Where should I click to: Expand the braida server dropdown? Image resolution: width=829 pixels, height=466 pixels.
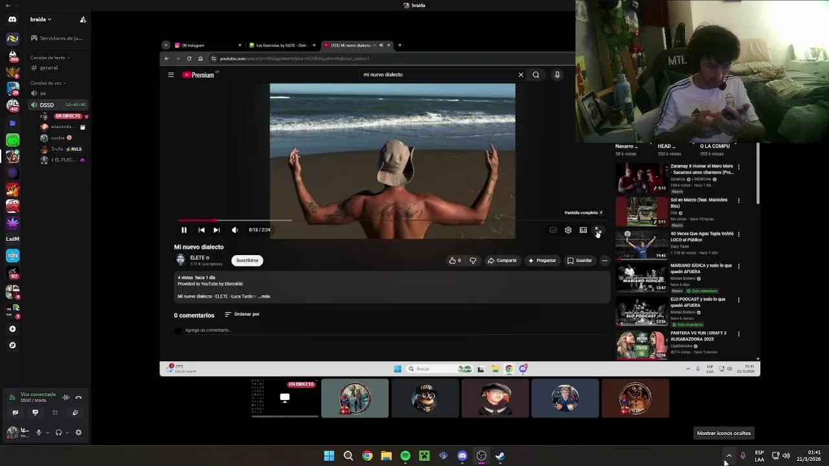coord(41,19)
